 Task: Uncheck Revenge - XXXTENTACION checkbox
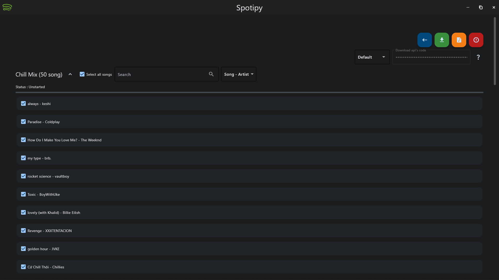pos(23,230)
